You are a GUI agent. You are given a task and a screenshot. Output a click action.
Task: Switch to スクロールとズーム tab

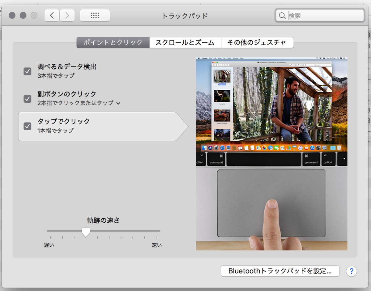tap(185, 43)
